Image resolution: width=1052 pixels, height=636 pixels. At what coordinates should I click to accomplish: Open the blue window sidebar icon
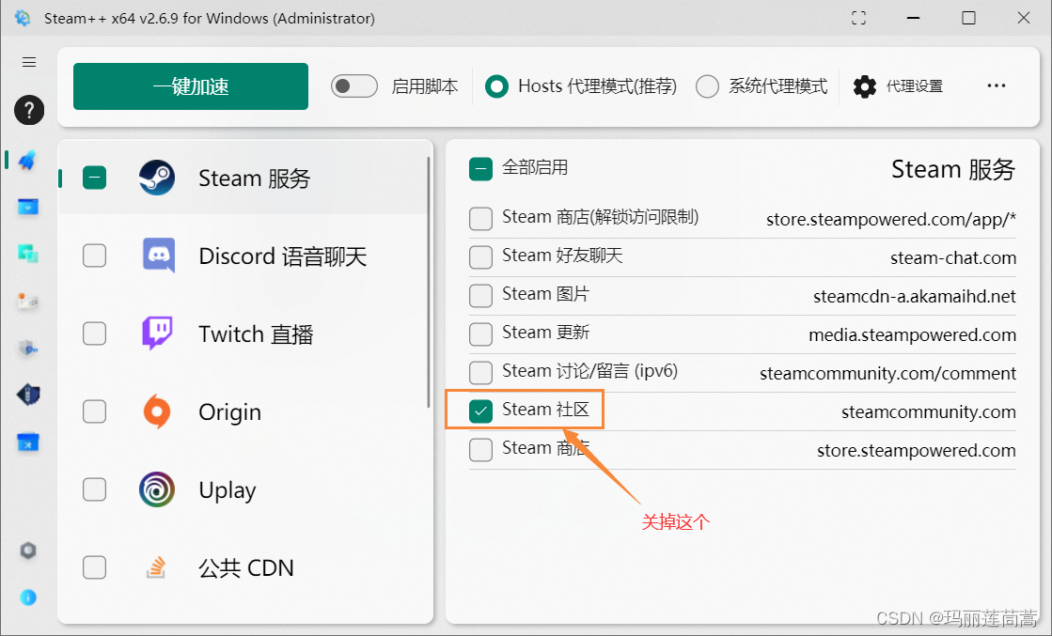27,207
